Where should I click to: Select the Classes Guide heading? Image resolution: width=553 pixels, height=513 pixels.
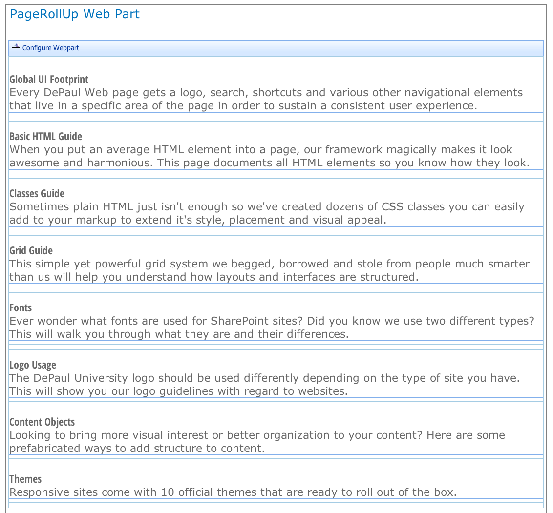[x=37, y=193]
